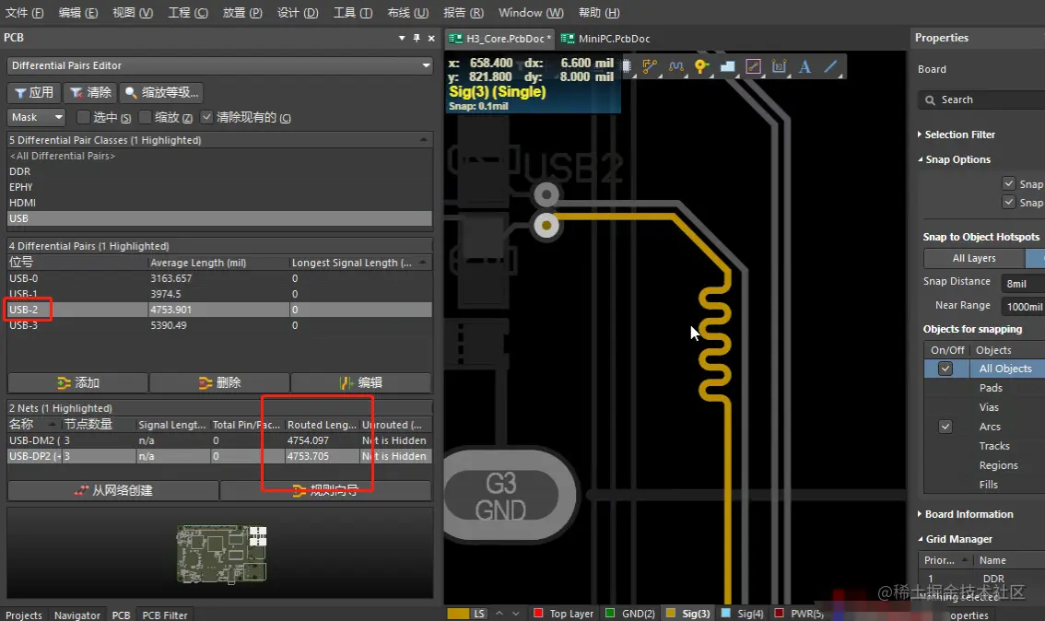Switch to the Navigator panel tab
Viewport: 1045px width, 621px height.
click(x=77, y=615)
